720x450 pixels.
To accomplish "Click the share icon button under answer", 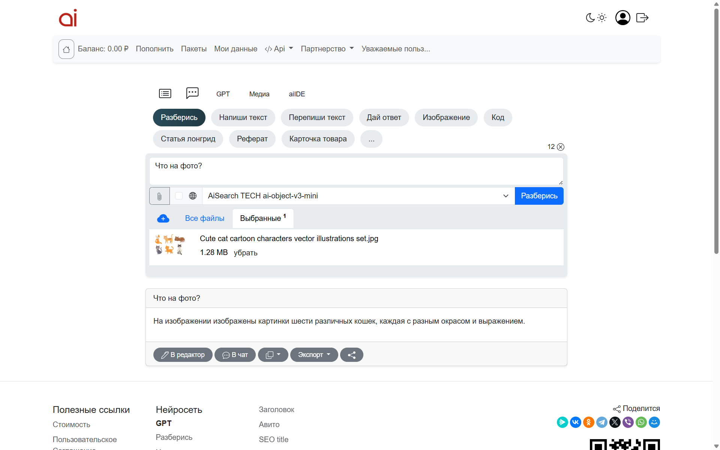I will pos(351,355).
